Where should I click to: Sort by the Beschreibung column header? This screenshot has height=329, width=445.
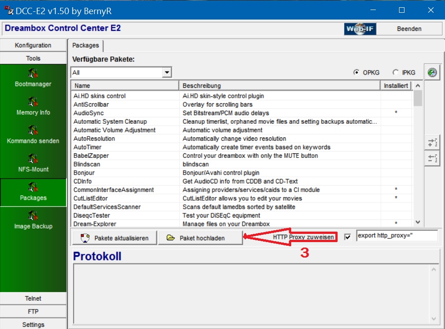click(x=279, y=86)
